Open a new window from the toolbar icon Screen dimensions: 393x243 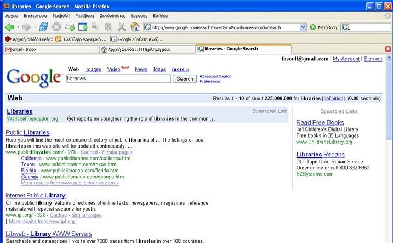coord(83,27)
